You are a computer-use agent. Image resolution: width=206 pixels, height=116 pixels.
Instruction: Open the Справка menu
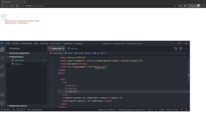[x=79, y=43]
